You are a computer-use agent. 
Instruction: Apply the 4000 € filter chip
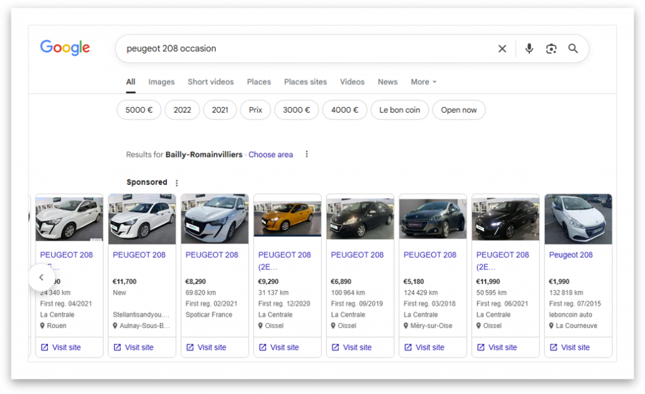(x=345, y=110)
